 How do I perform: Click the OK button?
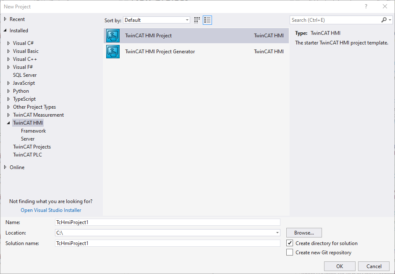pyautogui.click(x=340, y=266)
